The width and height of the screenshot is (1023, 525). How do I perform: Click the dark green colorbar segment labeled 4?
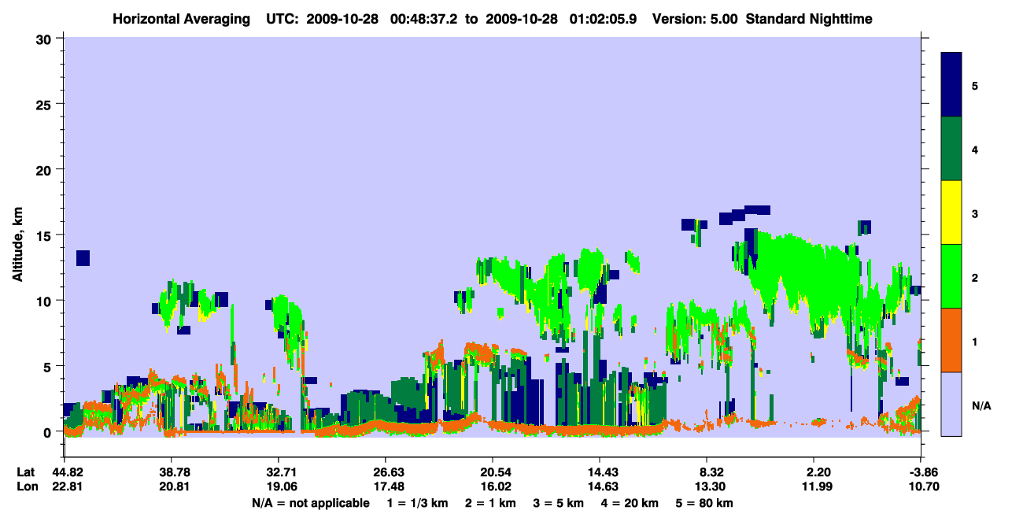click(951, 149)
